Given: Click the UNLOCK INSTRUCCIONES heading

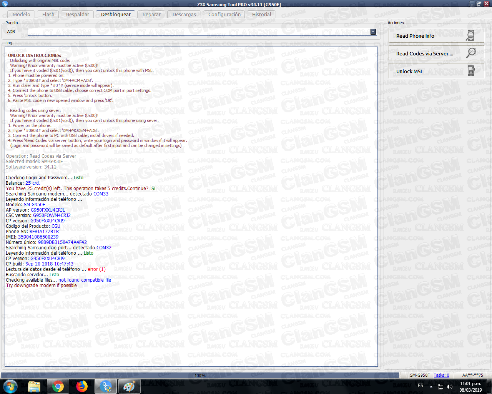Looking at the screenshot, I should [x=35, y=55].
